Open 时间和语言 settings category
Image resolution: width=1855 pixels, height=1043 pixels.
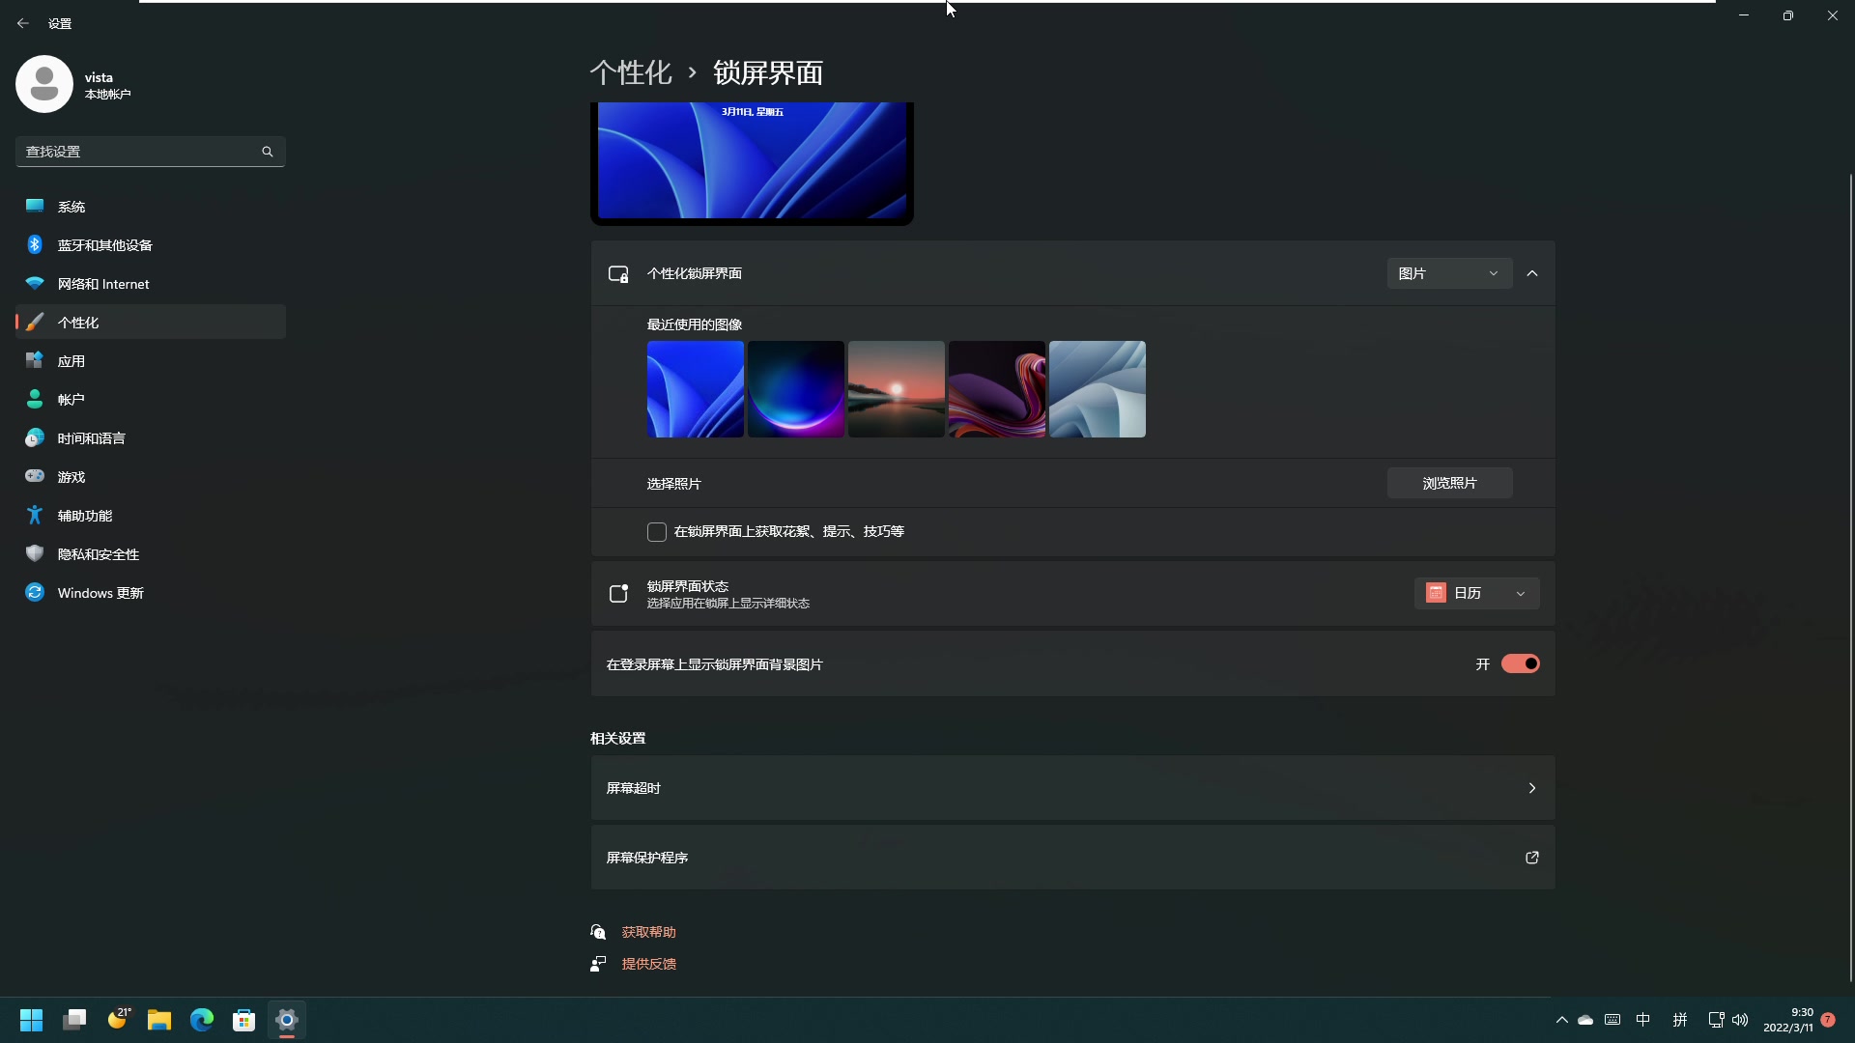coord(151,438)
